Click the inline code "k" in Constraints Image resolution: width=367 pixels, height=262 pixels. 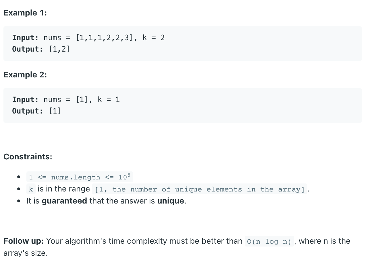pyautogui.click(x=31, y=189)
